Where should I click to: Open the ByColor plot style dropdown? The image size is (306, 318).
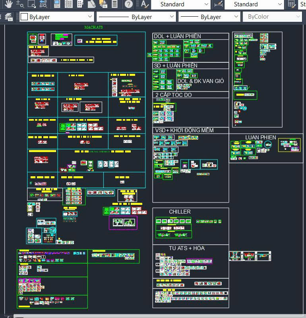272,17
